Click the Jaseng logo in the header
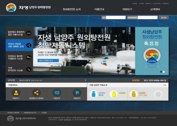This screenshot has height=126, width=177. [11, 8]
